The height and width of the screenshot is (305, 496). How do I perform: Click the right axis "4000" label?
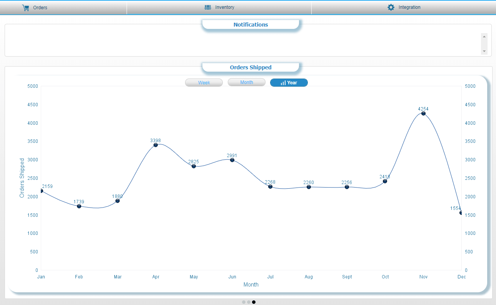coord(470,123)
